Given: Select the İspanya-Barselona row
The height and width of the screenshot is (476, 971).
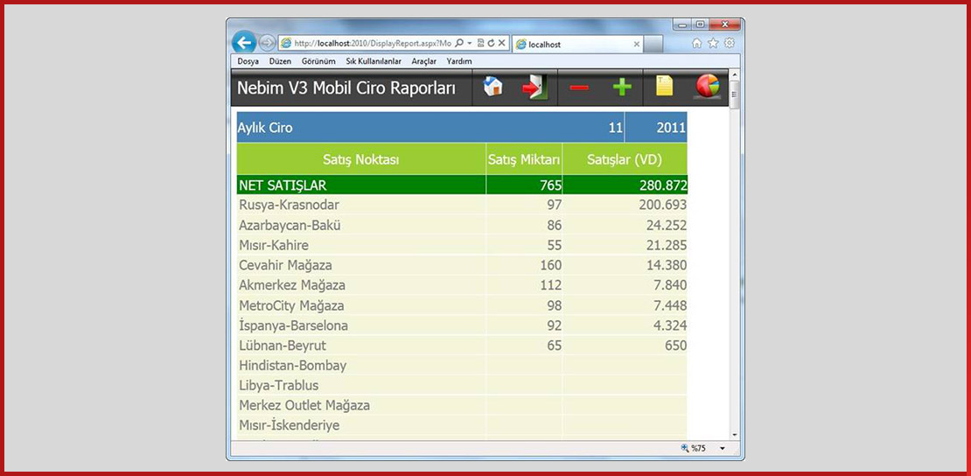Looking at the screenshot, I should coord(462,325).
